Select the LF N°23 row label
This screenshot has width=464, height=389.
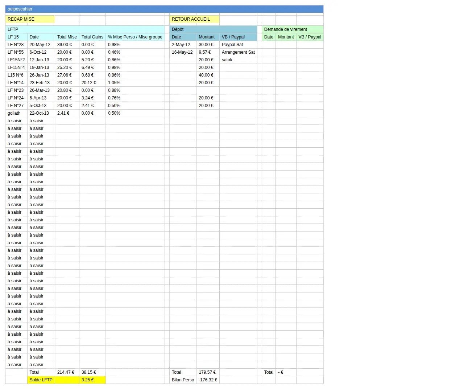tap(16, 90)
